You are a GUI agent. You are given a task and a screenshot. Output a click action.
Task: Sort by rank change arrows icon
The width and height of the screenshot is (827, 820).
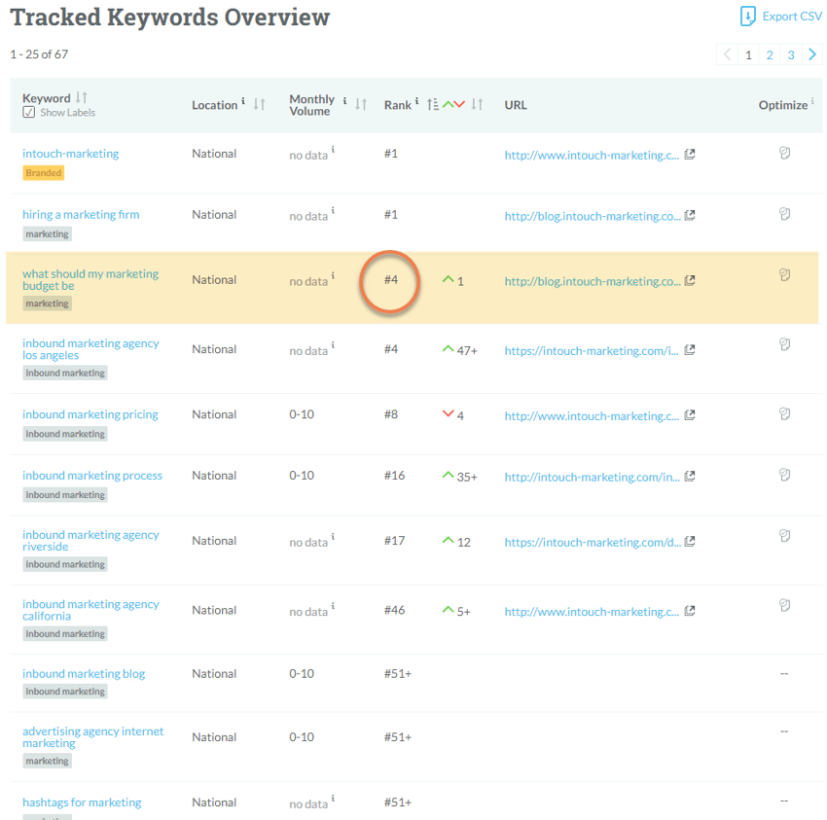(453, 104)
